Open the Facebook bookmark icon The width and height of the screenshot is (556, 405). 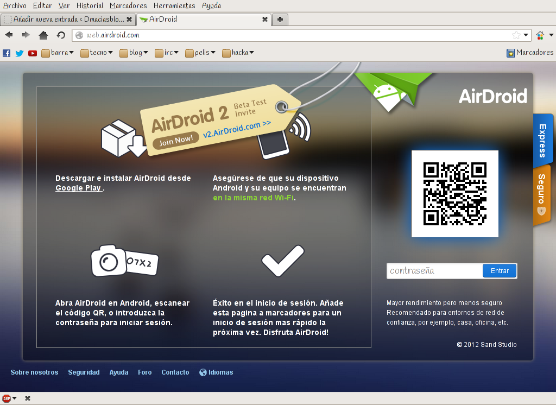point(7,53)
